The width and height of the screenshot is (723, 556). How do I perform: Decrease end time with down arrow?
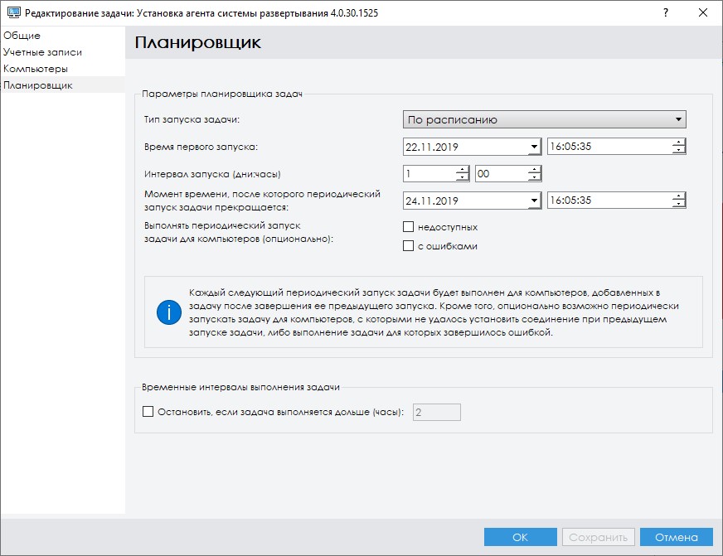click(679, 204)
